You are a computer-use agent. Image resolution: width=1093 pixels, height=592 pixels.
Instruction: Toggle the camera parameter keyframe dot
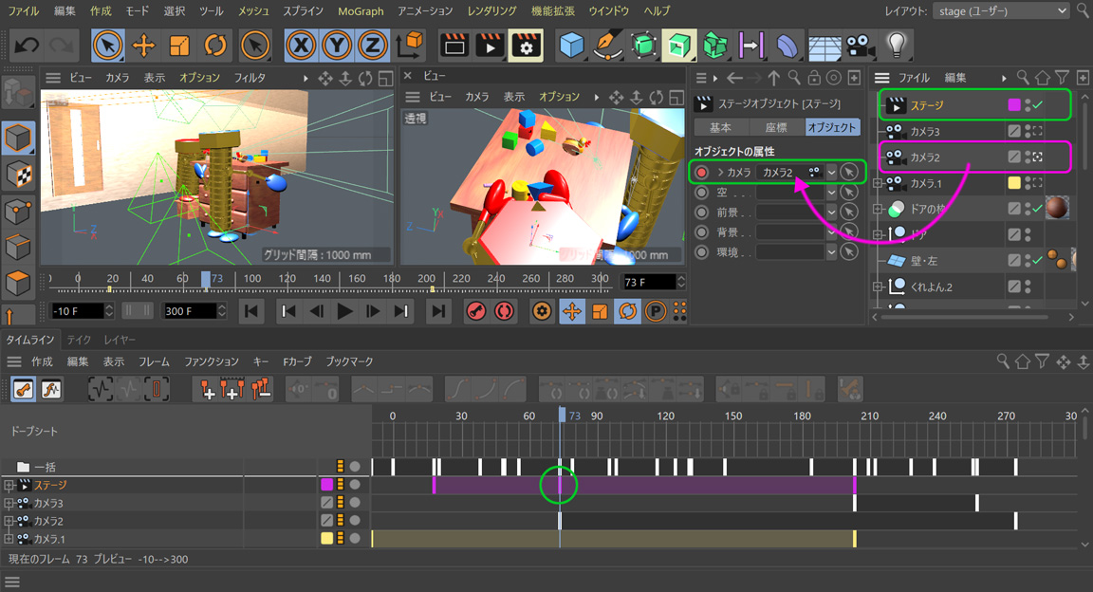701,172
